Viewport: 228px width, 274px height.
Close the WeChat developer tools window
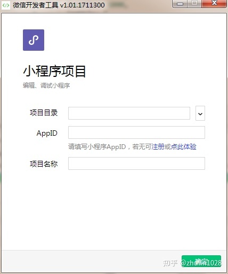pyautogui.click(x=214, y=4)
